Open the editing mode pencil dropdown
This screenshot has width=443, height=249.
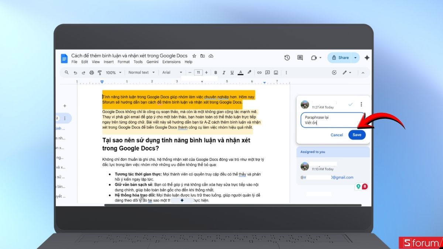click(x=347, y=72)
